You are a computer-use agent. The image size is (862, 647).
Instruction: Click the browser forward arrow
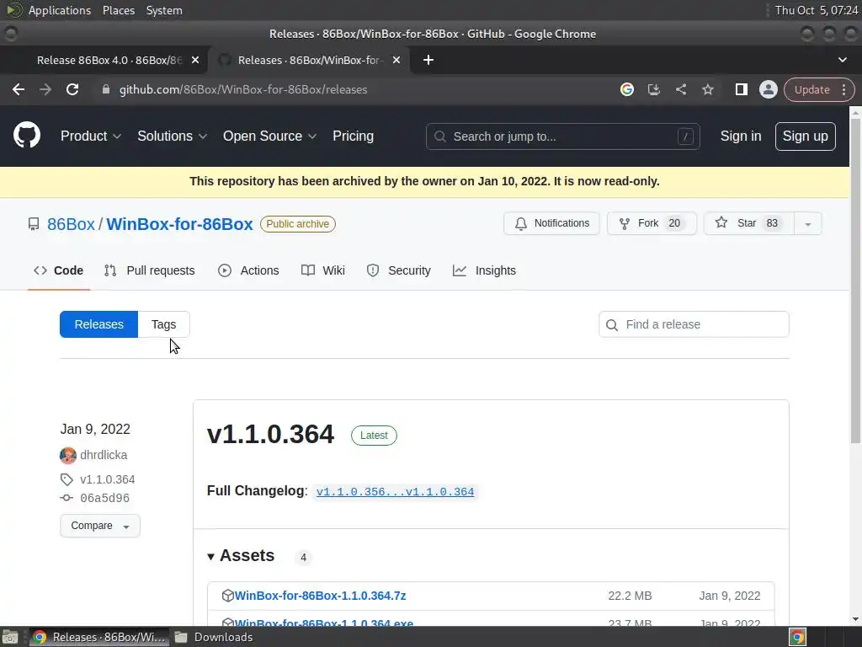[x=45, y=89]
